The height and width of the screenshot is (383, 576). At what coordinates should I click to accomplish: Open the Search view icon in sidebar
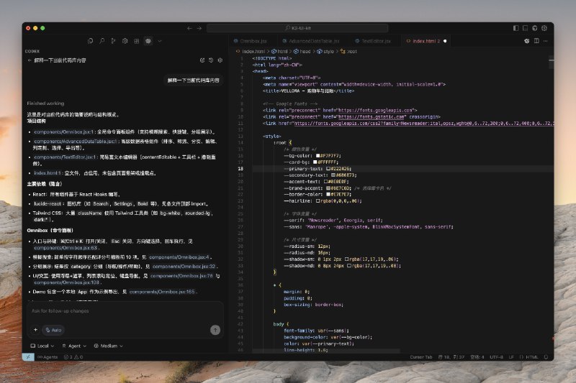(102, 41)
